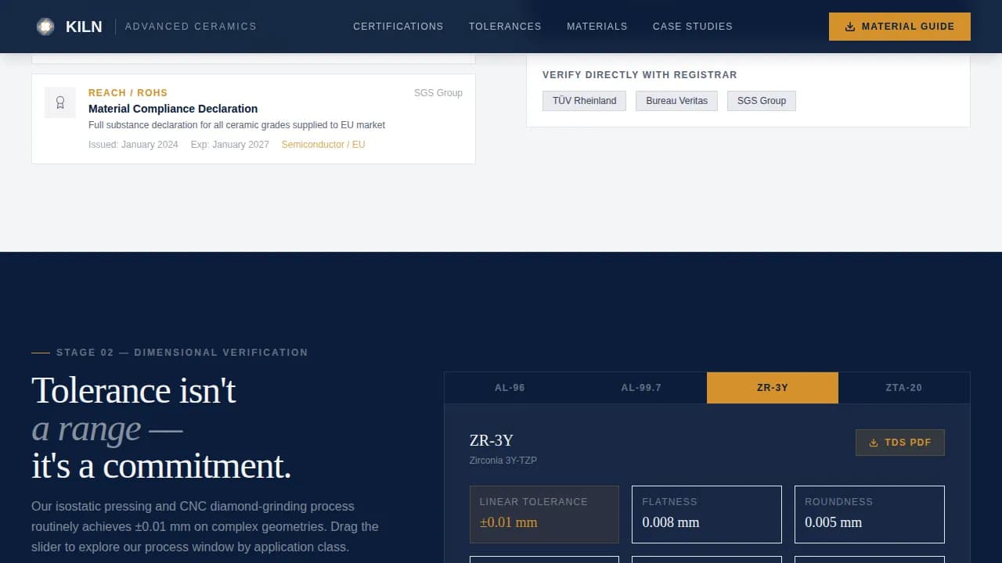
Task: Click the Semiconductor / EU link
Action: [x=323, y=144]
